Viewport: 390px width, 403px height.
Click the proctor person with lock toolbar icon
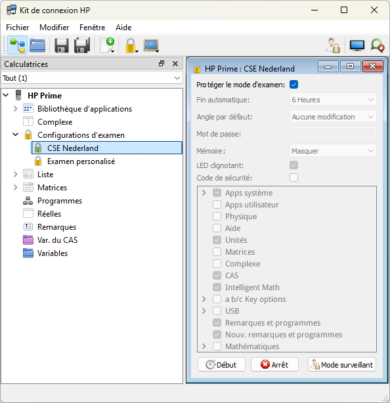(333, 45)
